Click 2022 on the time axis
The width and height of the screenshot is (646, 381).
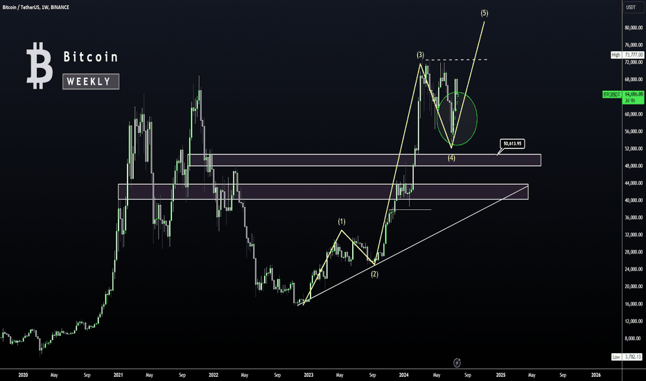click(x=213, y=375)
